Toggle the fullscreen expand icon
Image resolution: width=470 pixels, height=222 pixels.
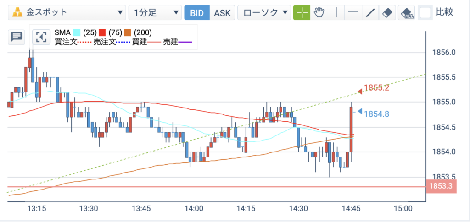click(41, 37)
